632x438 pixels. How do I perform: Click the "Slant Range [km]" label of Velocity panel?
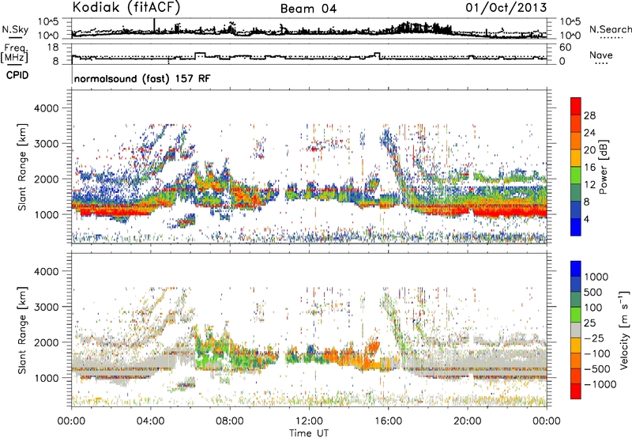[22, 330]
